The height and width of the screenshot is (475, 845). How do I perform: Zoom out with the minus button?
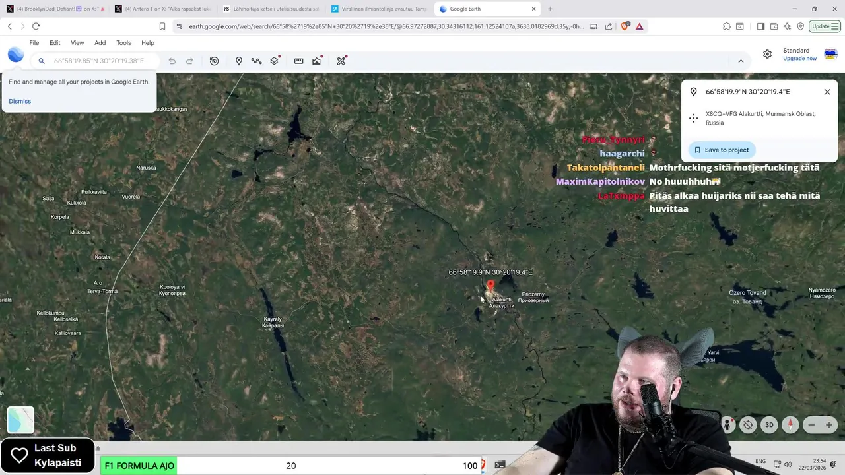click(x=812, y=425)
